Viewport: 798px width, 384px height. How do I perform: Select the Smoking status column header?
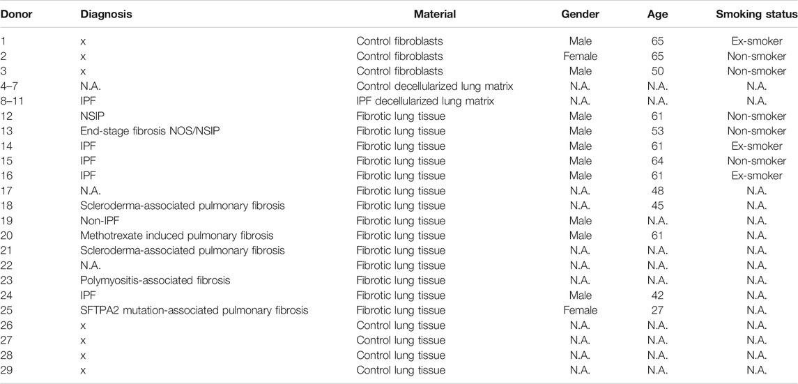(x=753, y=14)
